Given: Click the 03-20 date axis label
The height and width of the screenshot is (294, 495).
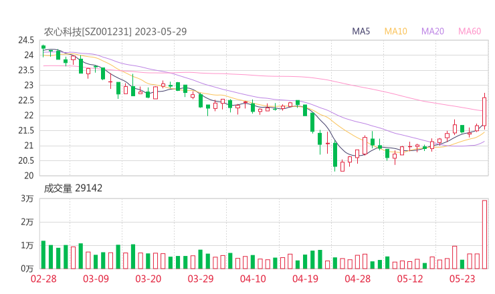Looking at the screenshot, I should point(148,279).
